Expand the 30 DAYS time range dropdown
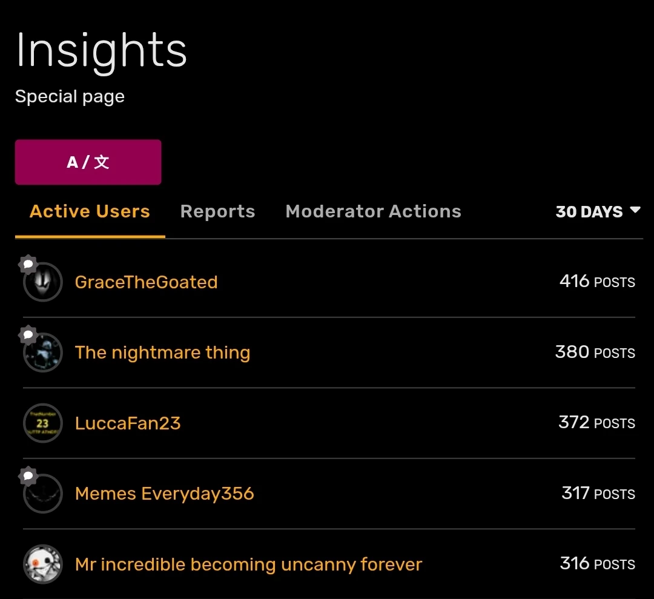Screen dimensions: 654x599 coord(589,212)
